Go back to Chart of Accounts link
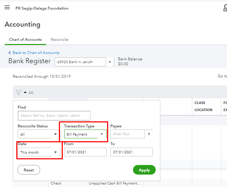The height and width of the screenshot is (187, 227). [36, 53]
